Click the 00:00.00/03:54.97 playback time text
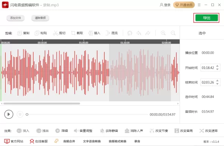The image size is (224, 146). tap(162, 114)
